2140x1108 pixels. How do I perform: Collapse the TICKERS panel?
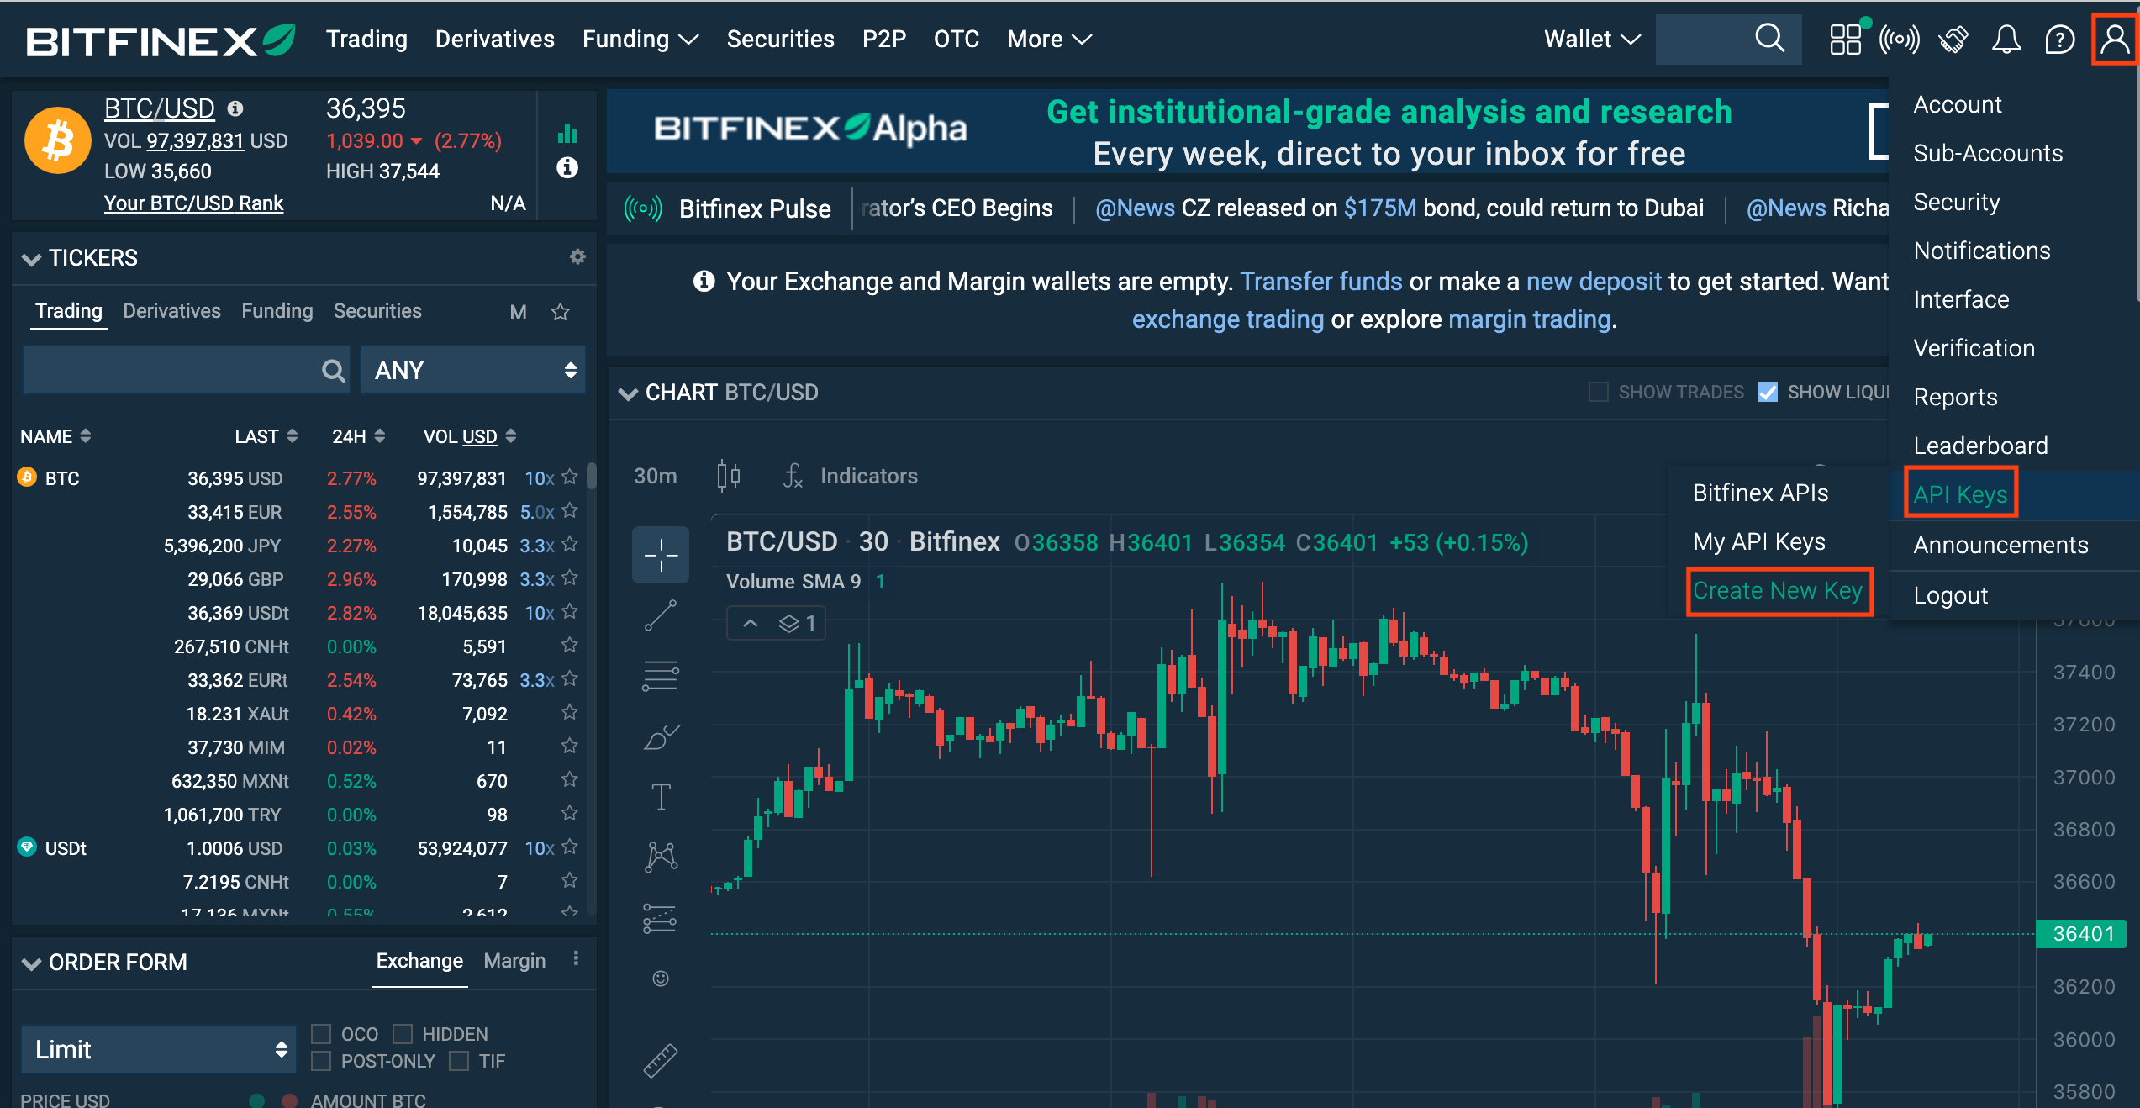[x=31, y=258]
